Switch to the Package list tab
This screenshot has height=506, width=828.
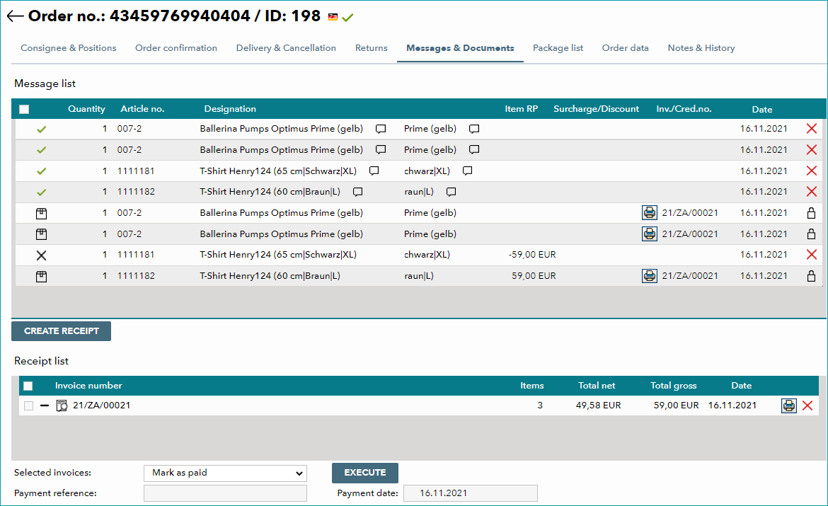[x=558, y=48]
